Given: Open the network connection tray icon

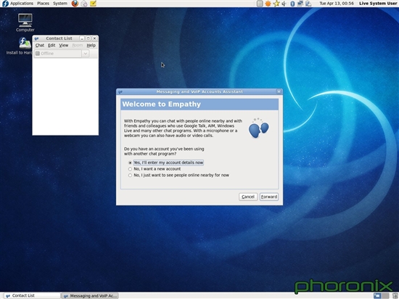Looking at the screenshot, I should (x=300, y=4).
